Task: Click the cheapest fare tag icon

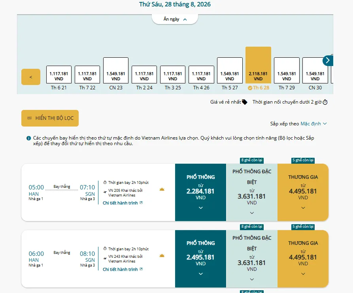Action: click(x=244, y=102)
